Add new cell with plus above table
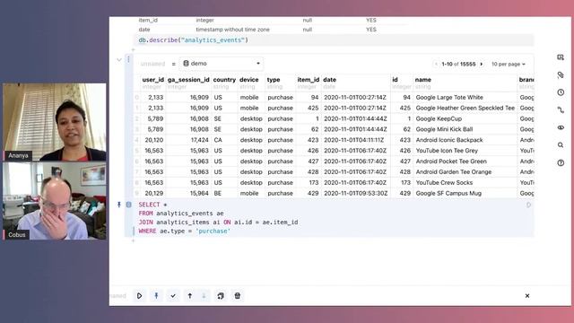Screen dimensions: 574x323 point(134,49)
